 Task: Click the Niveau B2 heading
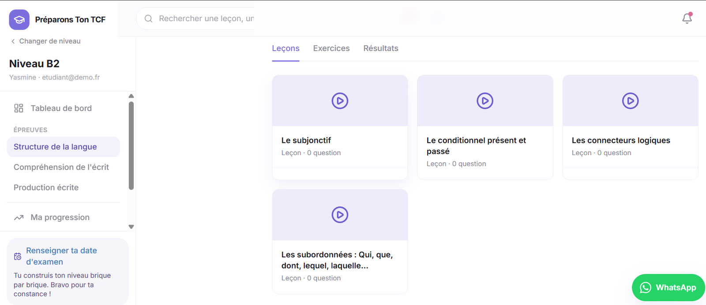(34, 64)
